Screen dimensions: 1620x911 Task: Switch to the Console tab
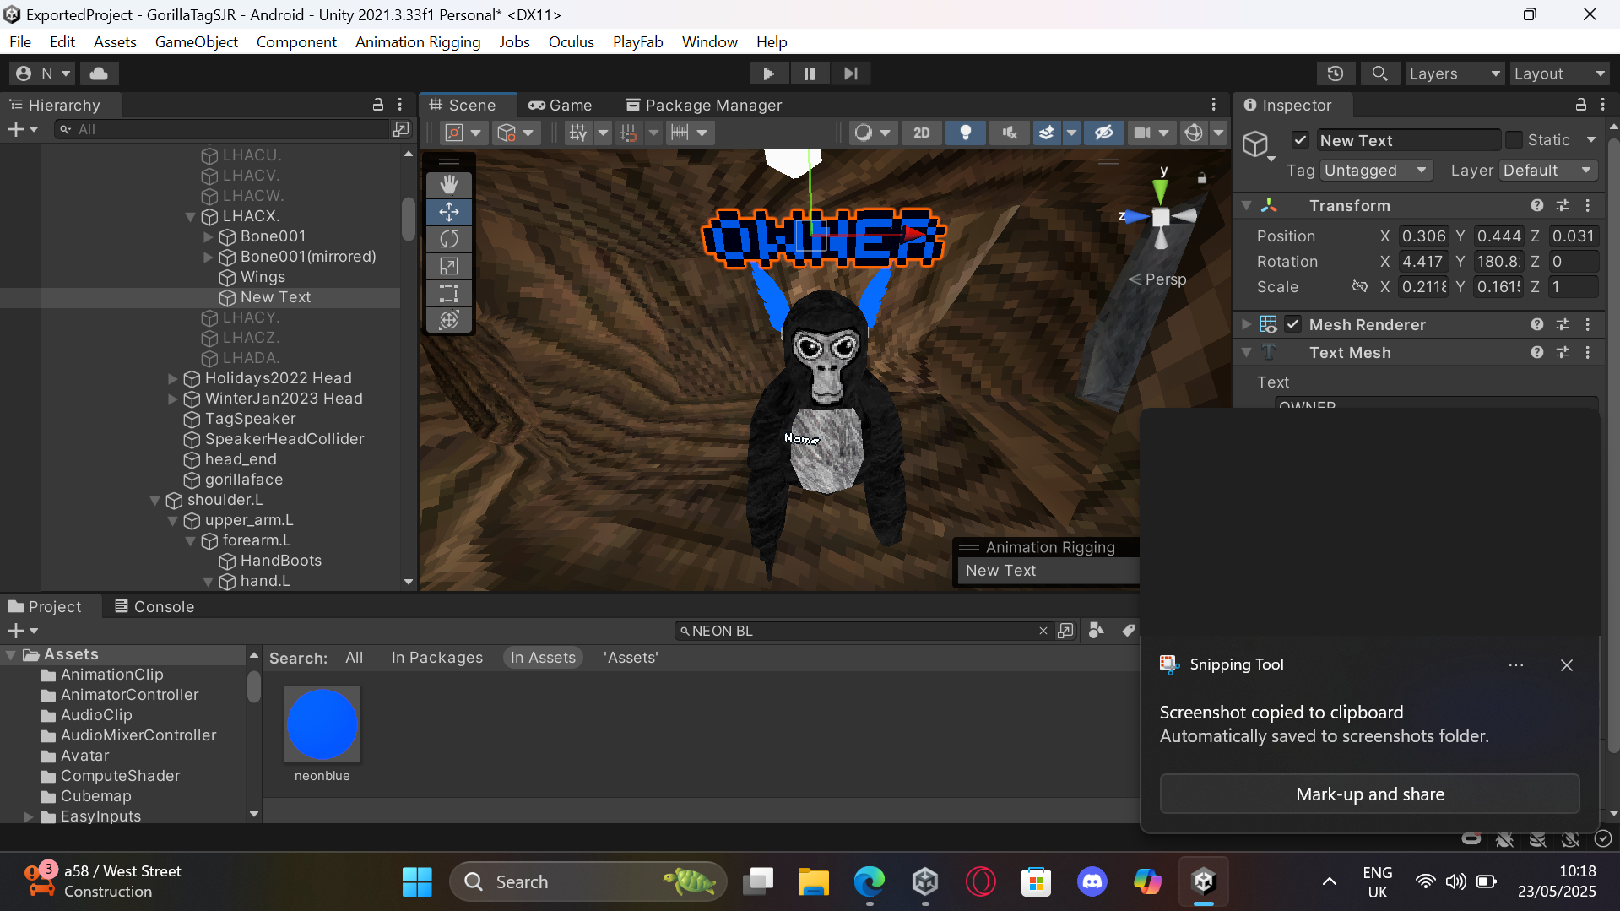click(x=154, y=606)
